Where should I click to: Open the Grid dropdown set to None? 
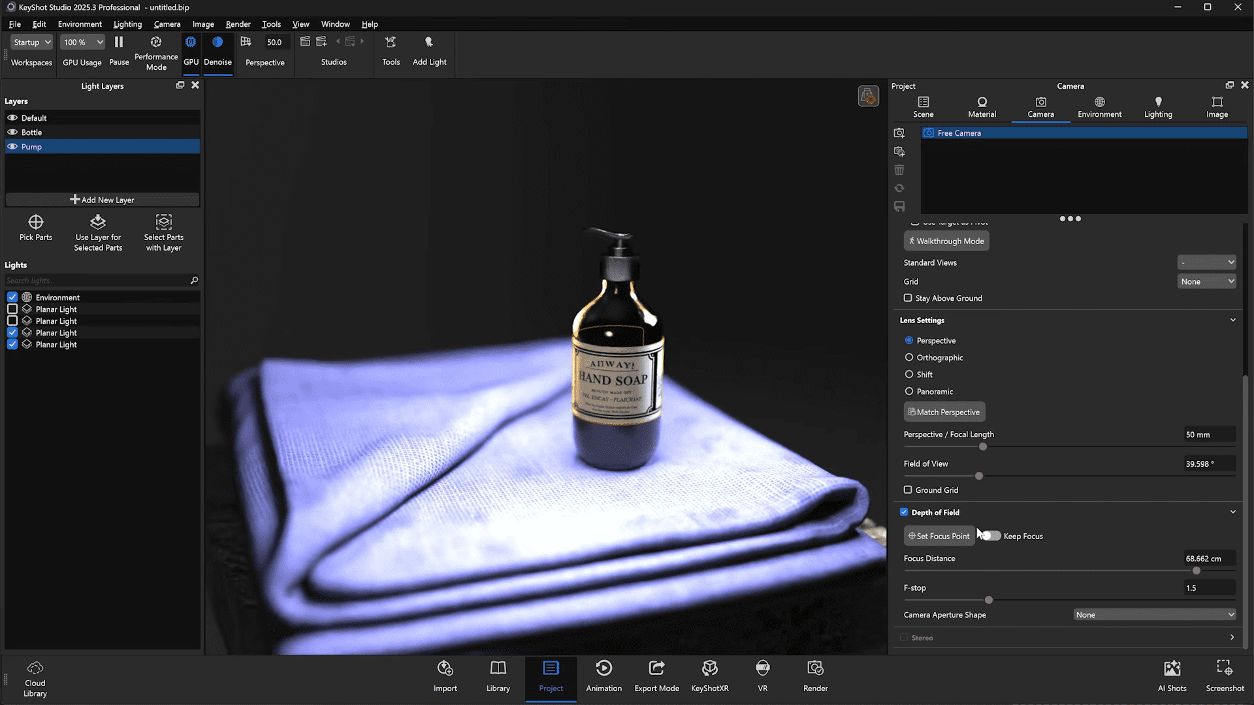pos(1206,281)
